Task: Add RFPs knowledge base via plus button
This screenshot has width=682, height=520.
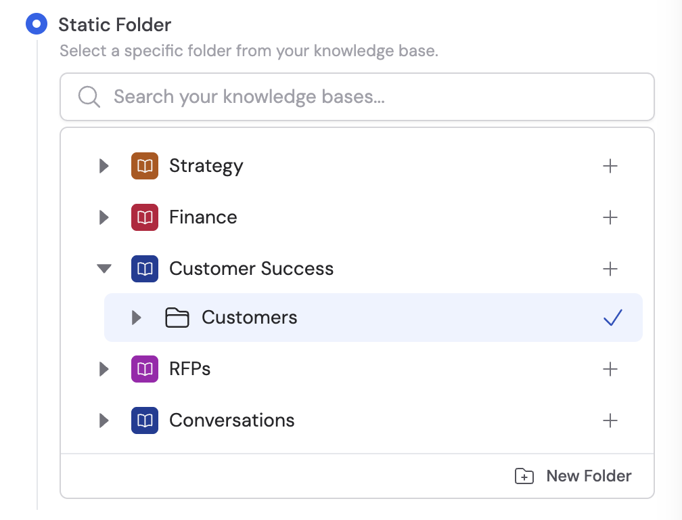Action: [x=611, y=369]
